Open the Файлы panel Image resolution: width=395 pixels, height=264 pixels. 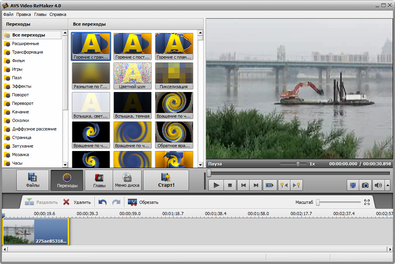point(33,180)
